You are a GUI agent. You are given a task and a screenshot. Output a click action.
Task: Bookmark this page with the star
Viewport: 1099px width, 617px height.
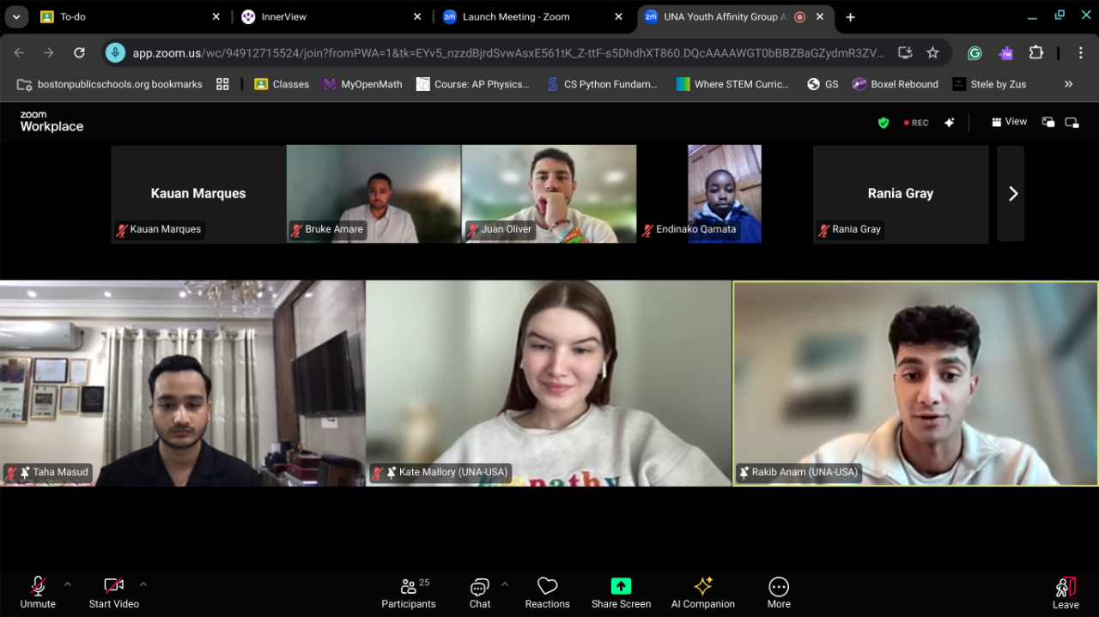(x=932, y=52)
